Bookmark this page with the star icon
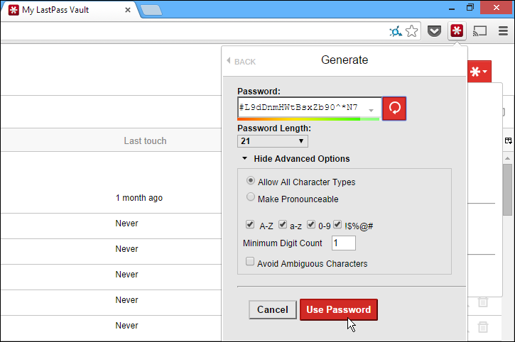This screenshot has width=515, height=342. click(411, 31)
